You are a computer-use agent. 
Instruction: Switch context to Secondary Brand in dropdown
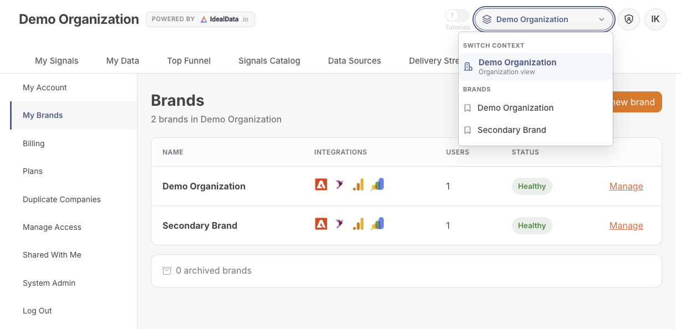(x=536, y=130)
